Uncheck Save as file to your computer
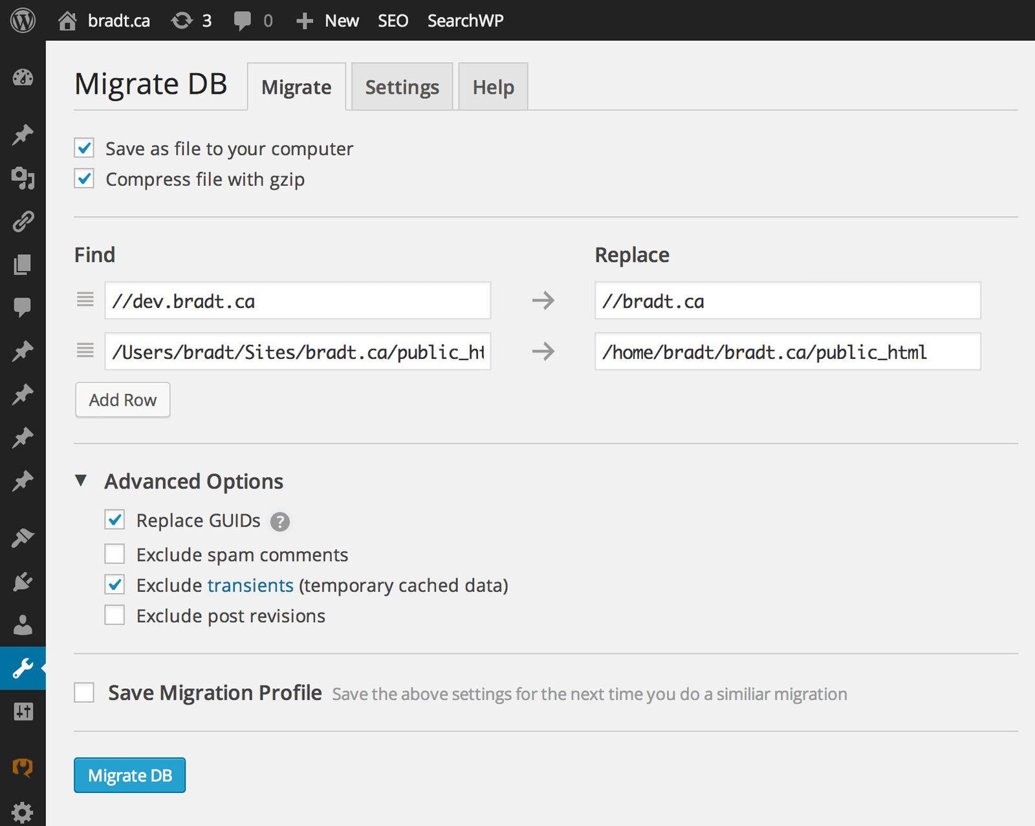1035x826 pixels. pyautogui.click(x=84, y=148)
